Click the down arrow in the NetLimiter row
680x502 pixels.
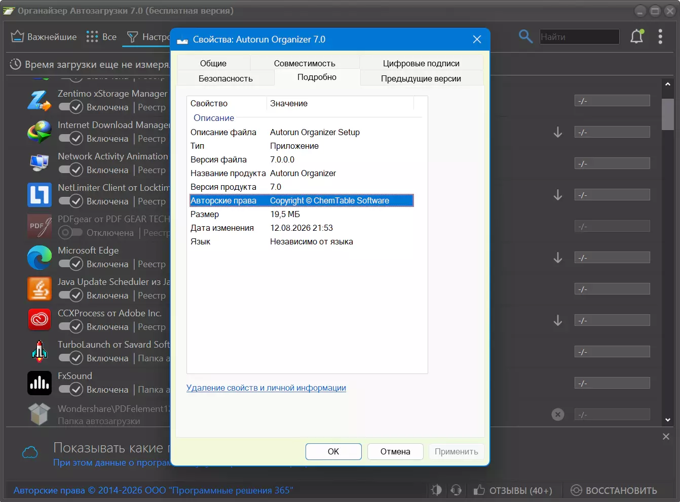pos(557,195)
